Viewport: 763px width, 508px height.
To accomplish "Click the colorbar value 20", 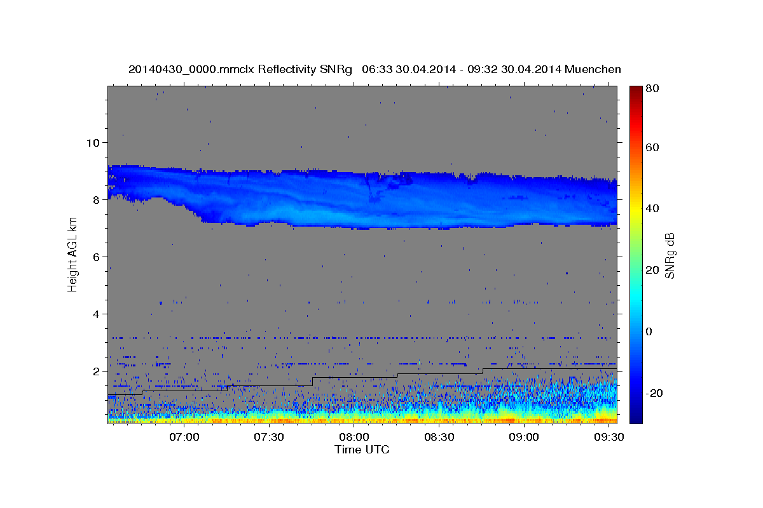I will [x=651, y=270].
